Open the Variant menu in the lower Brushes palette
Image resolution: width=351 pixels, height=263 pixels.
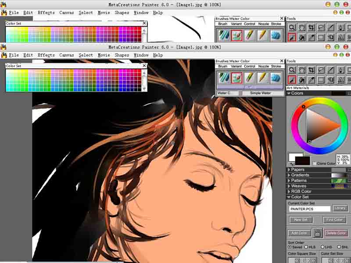[x=236, y=66]
